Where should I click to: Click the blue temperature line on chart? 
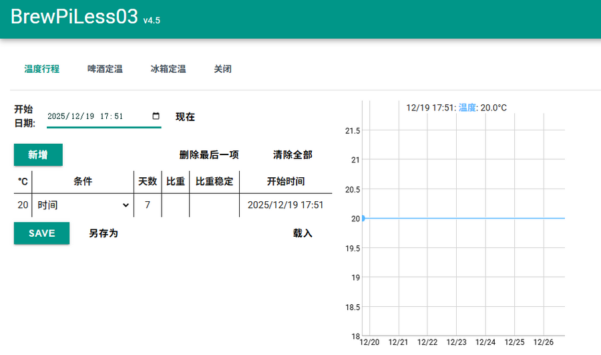467,218
